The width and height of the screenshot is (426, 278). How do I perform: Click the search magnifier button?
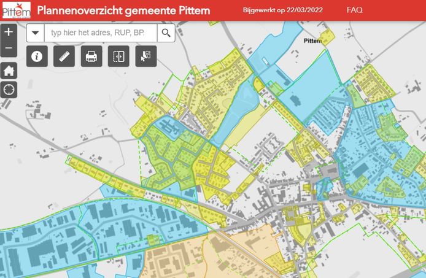166,33
